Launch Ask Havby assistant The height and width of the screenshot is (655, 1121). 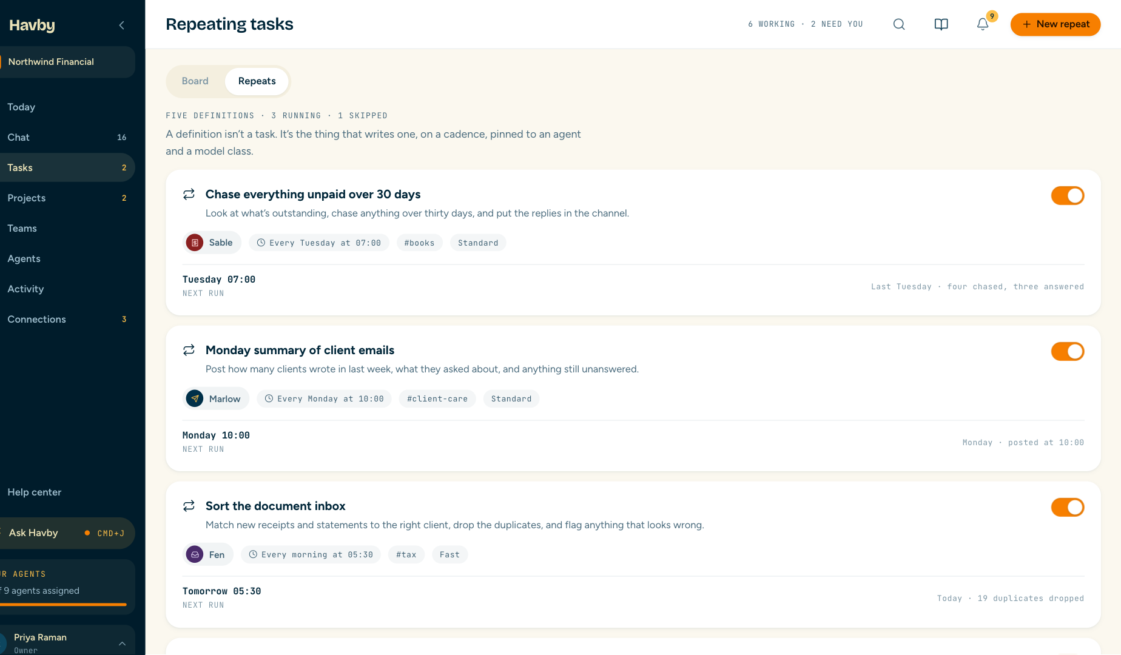click(x=67, y=533)
